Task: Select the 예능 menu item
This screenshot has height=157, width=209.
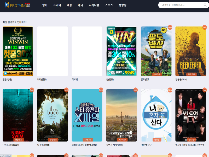Action: (x=69, y=5)
